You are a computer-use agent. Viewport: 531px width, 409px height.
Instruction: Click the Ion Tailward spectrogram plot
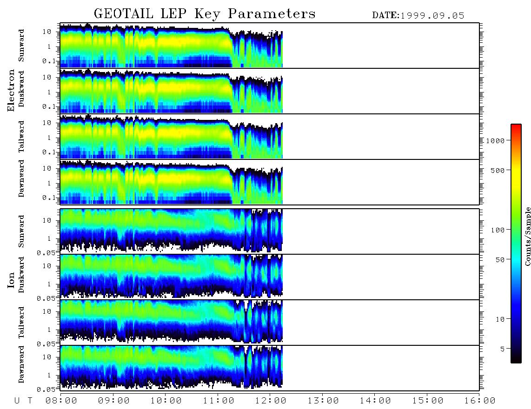click(x=270, y=323)
